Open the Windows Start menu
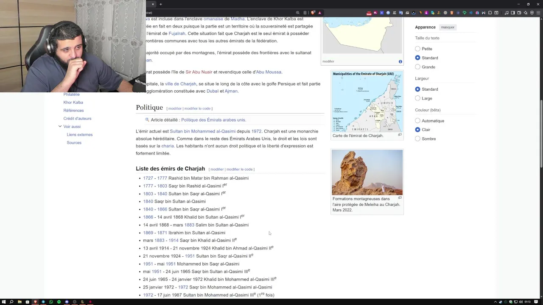This screenshot has width=543, height=305. click(x=3, y=302)
